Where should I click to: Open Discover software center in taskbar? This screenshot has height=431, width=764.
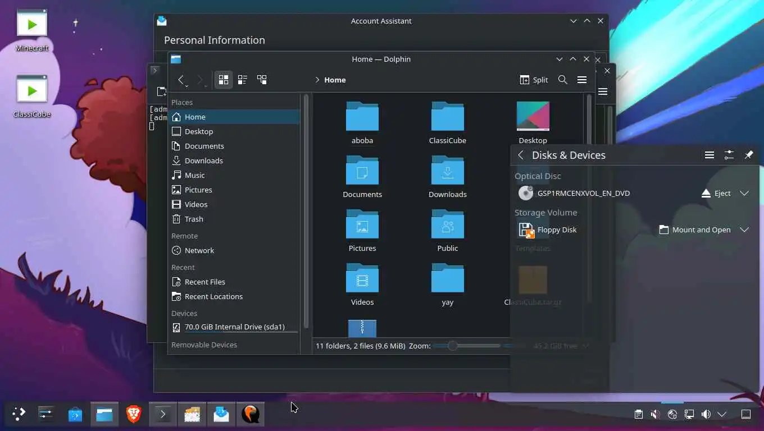click(75, 414)
